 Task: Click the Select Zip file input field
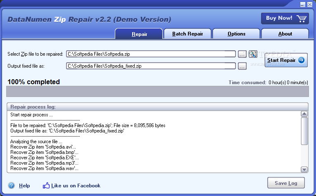click(x=151, y=54)
